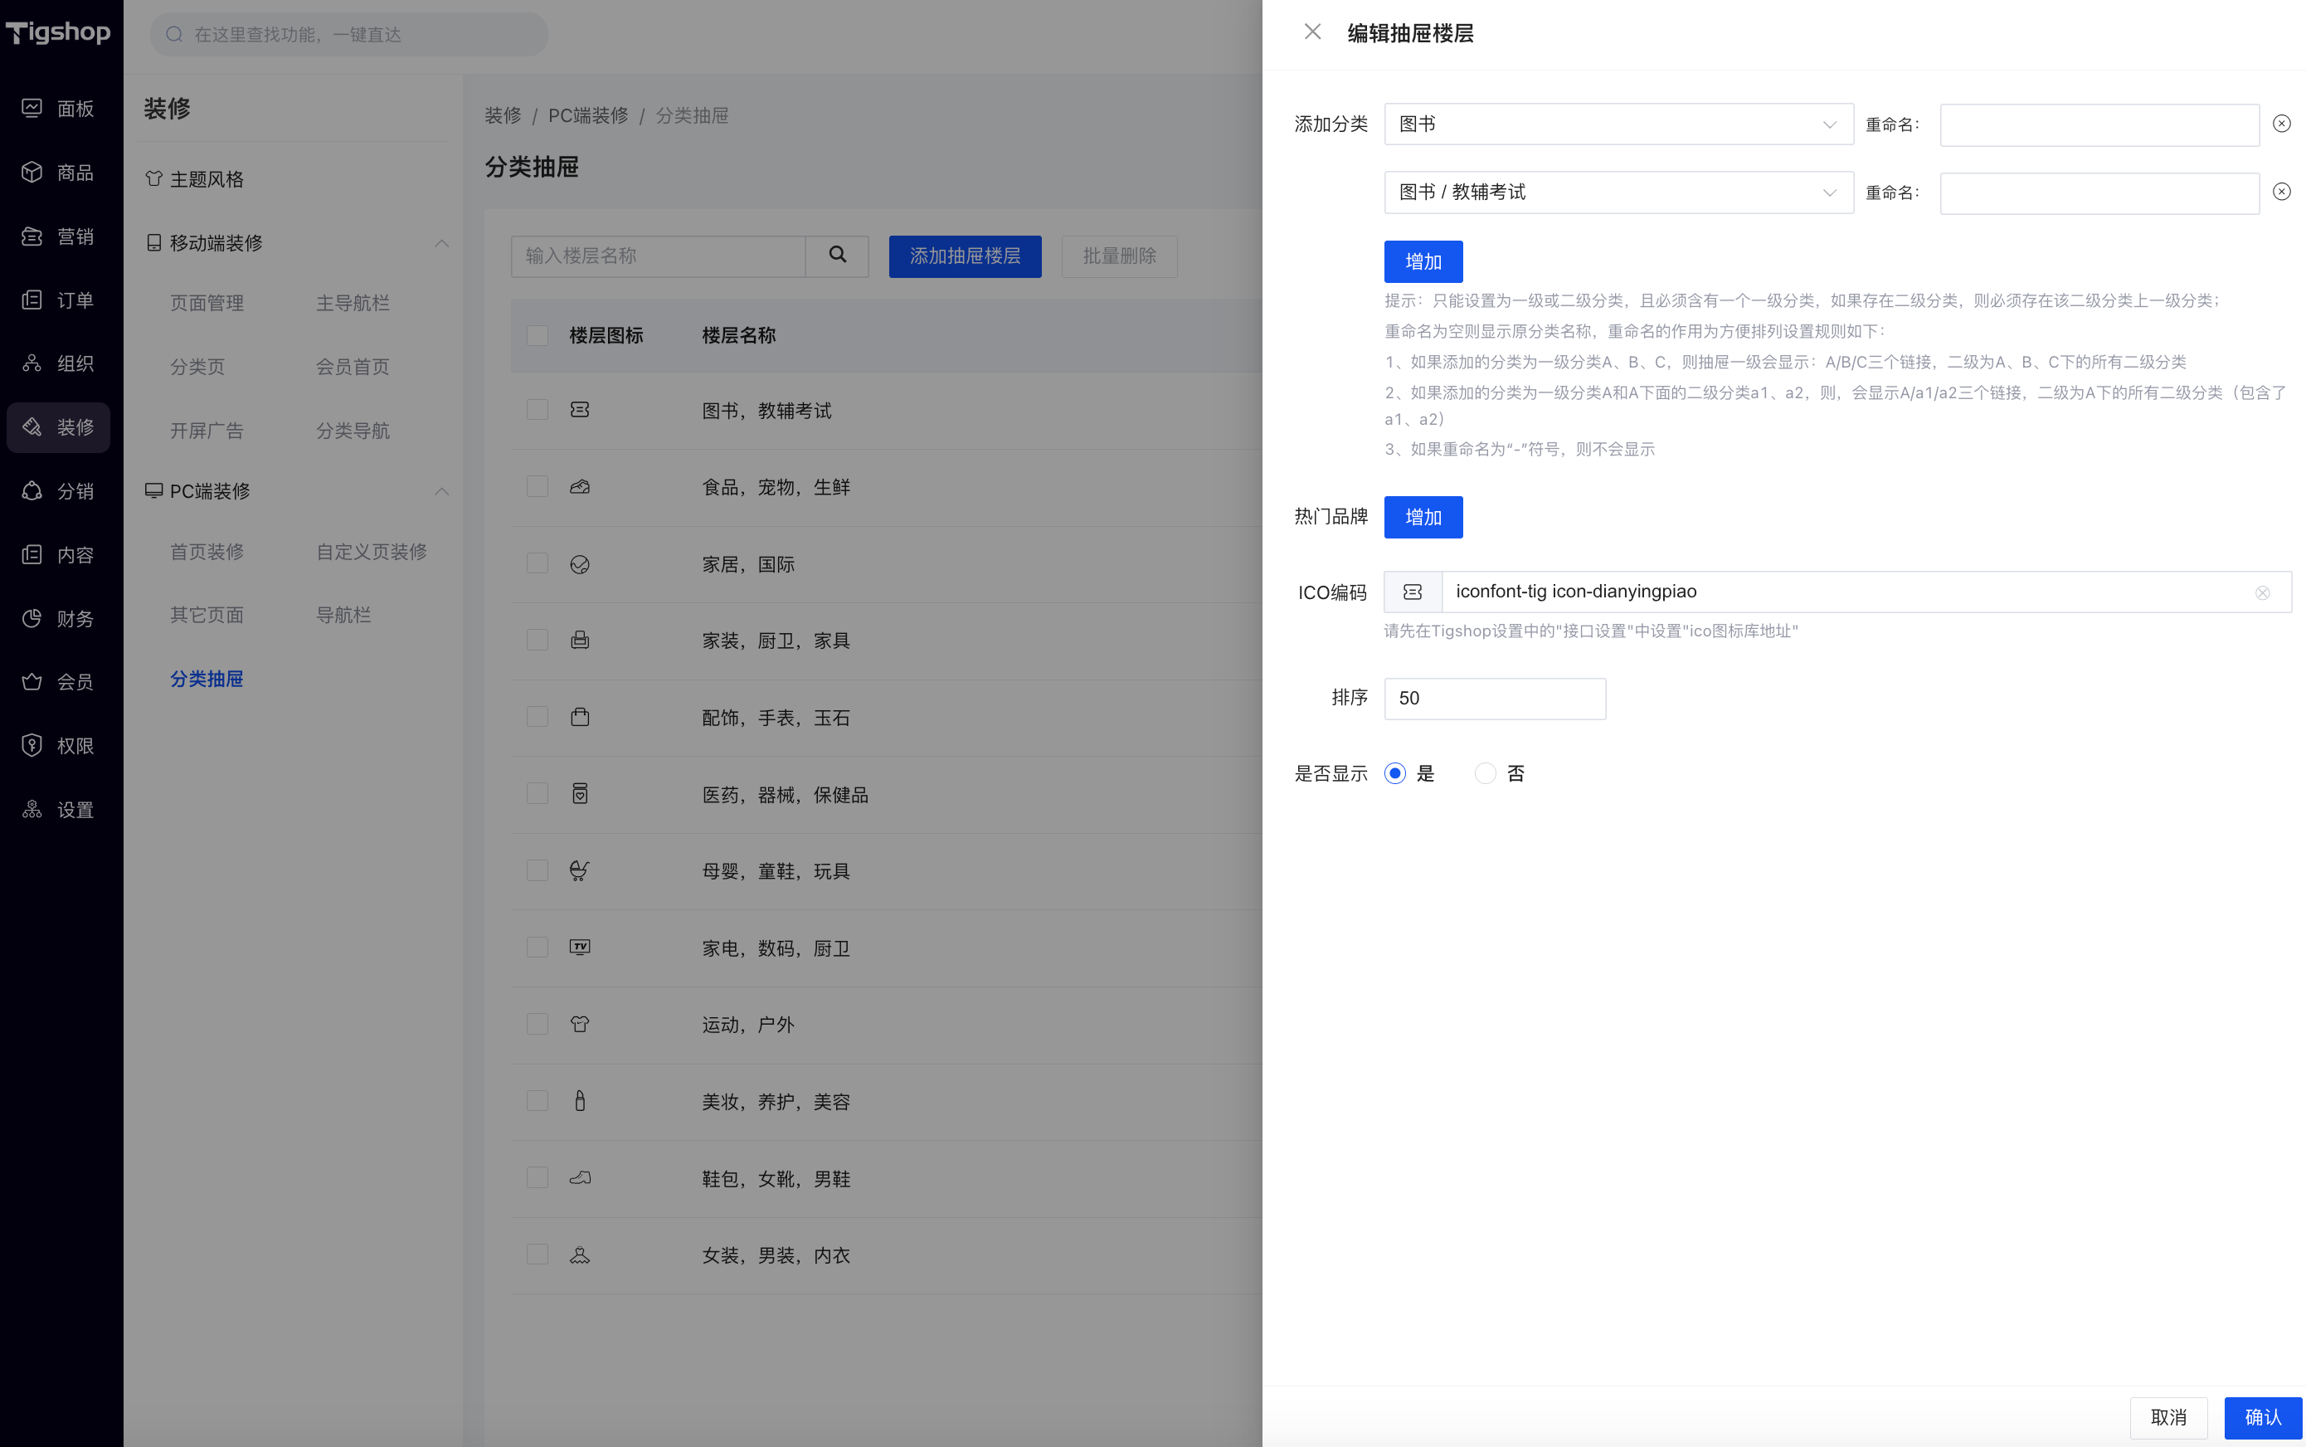Open the 商品 sidebar section
Viewport: 2306px width, 1447px height.
(x=58, y=173)
